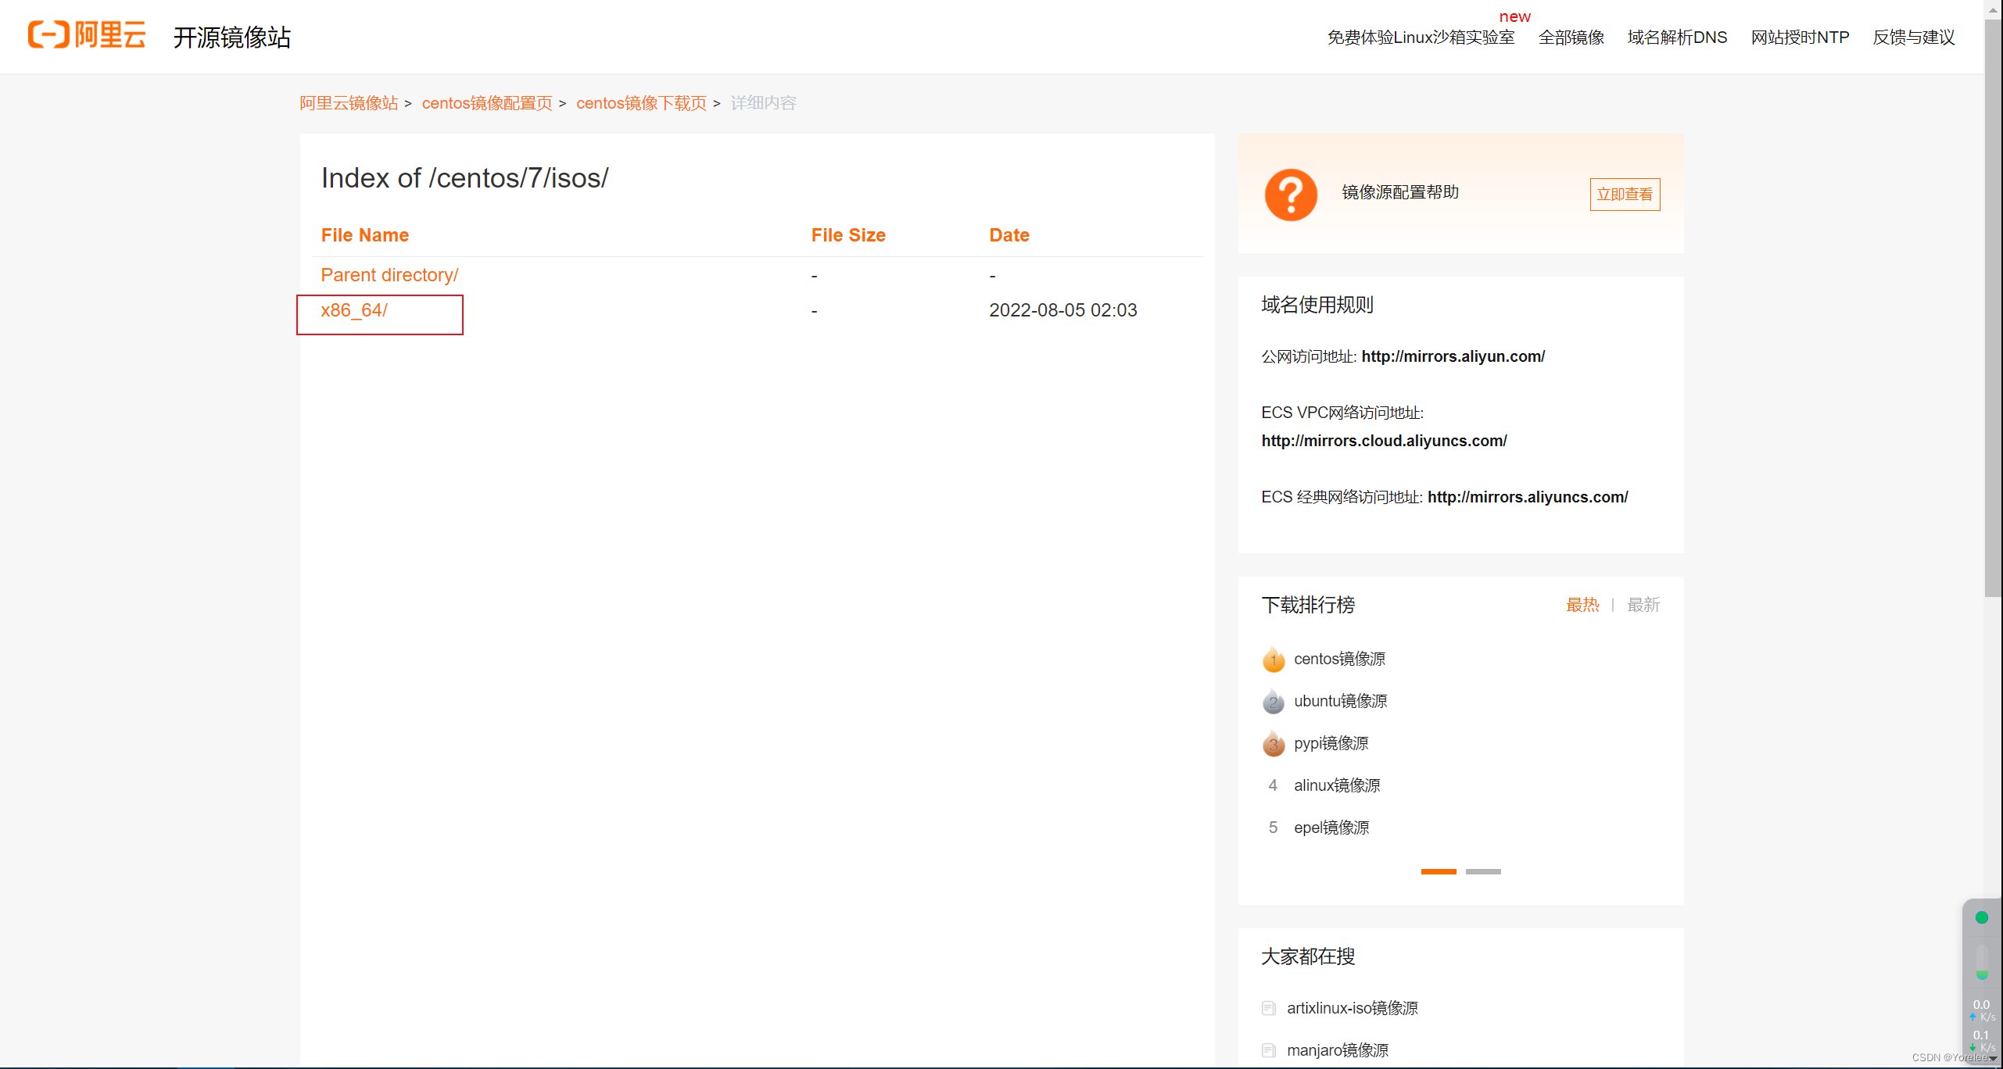The image size is (2003, 1069).
Task: Click centos镜像下载页 breadcrumb link
Action: point(641,103)
